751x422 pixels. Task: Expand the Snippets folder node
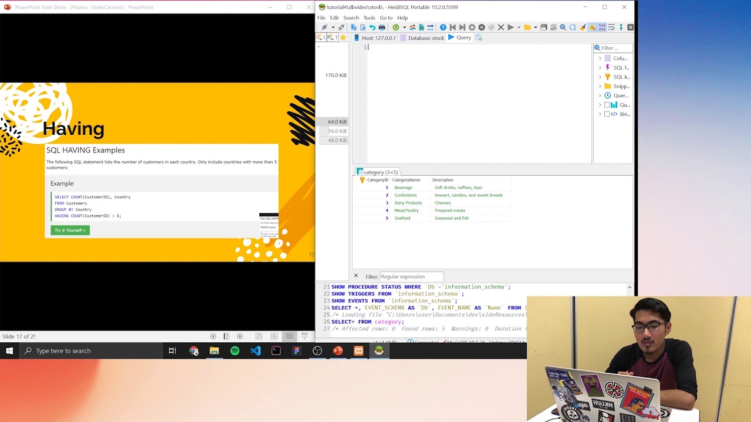pos(600,86)
